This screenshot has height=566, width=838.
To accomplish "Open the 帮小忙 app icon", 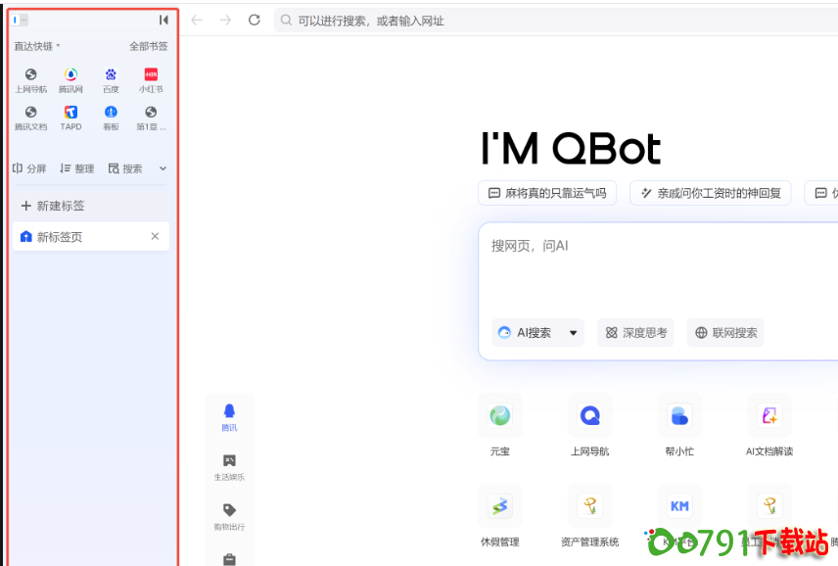I will [x=679, y=416].
